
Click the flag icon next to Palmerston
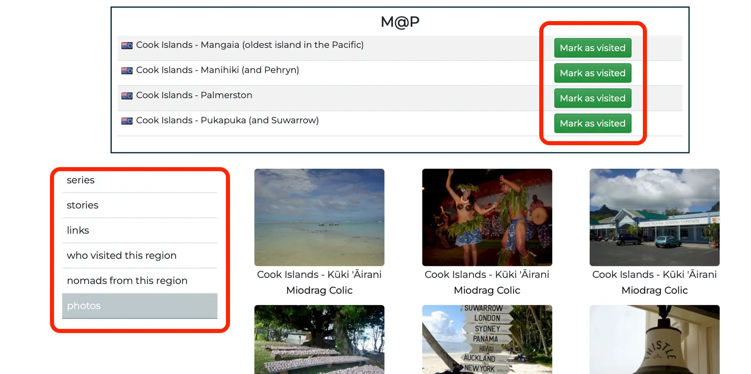127,96
